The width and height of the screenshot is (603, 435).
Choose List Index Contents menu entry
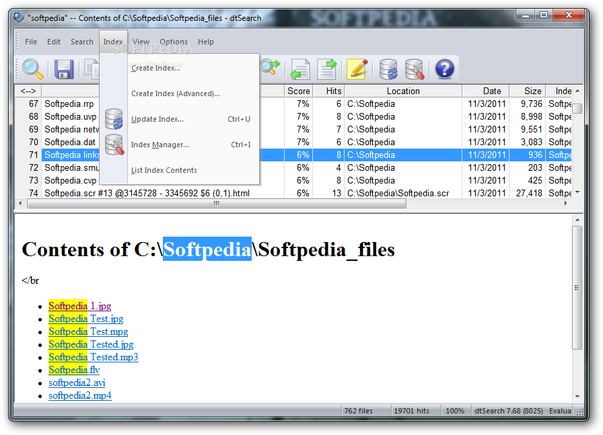pyautogui.click(x=180, y=170)
